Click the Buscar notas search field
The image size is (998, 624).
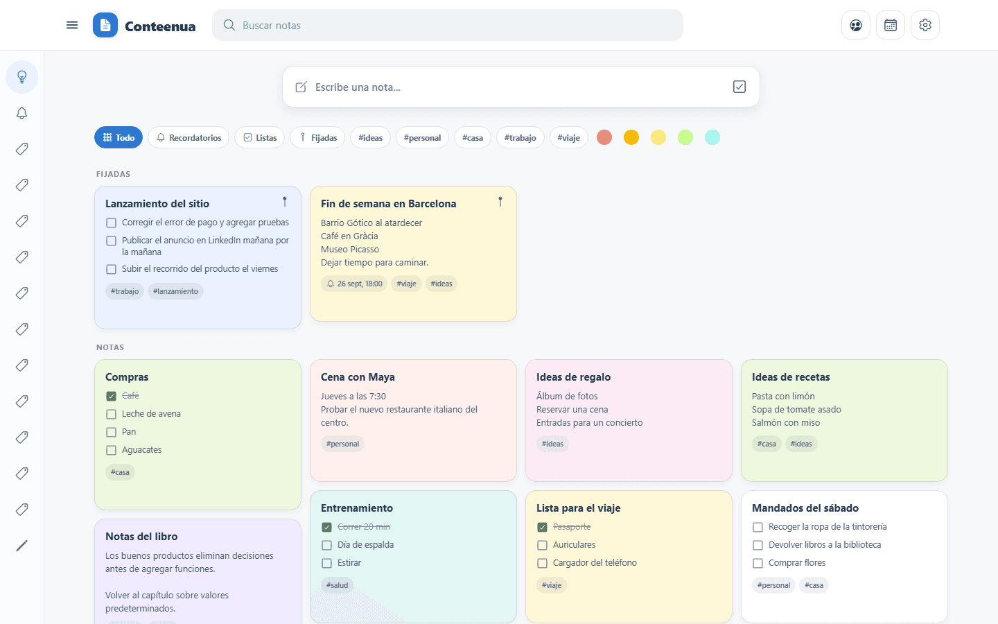pyautogui.click(x=448, y=25)
